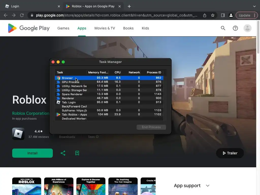
Task: Select the Apps tab
Action: 82,28
